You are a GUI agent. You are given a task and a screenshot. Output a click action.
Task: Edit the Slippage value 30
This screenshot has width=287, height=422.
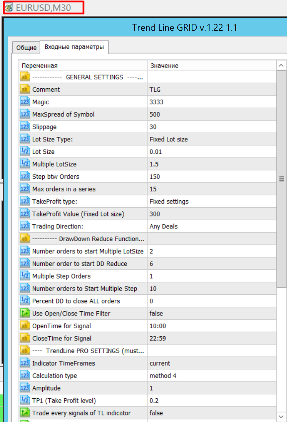pos(212,126)
